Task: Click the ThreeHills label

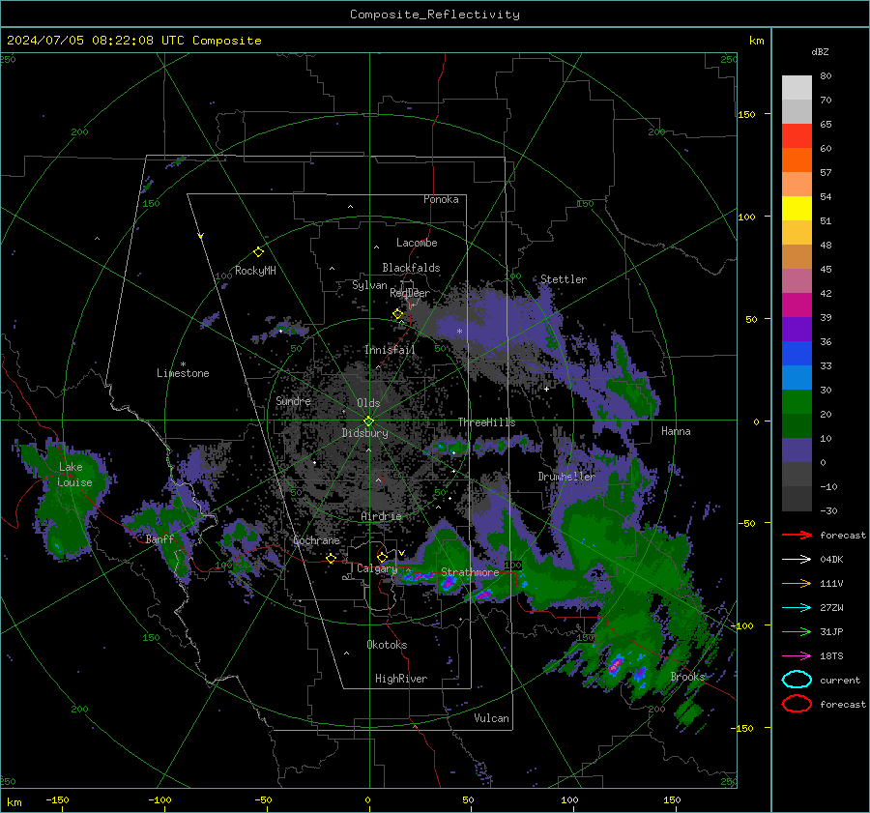Action: click(x=486, y=422)
